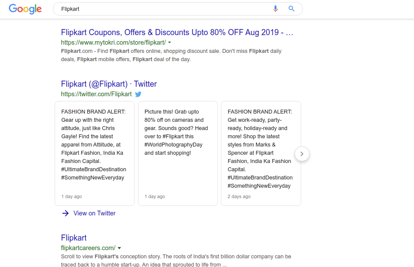Click arrow icon beside View on Twitter
This screenshot has width=414, height=267.
65,213
